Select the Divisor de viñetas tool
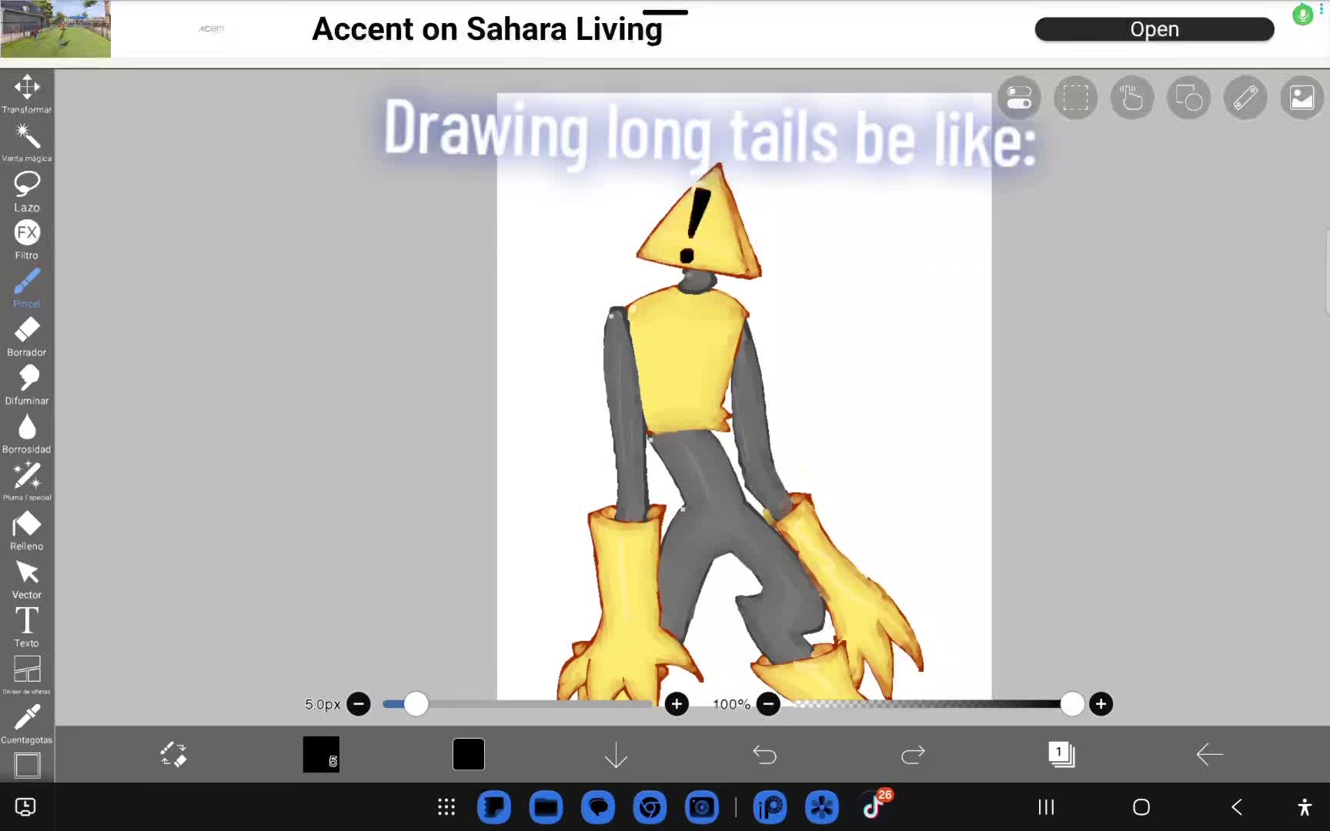 (27, 675)
